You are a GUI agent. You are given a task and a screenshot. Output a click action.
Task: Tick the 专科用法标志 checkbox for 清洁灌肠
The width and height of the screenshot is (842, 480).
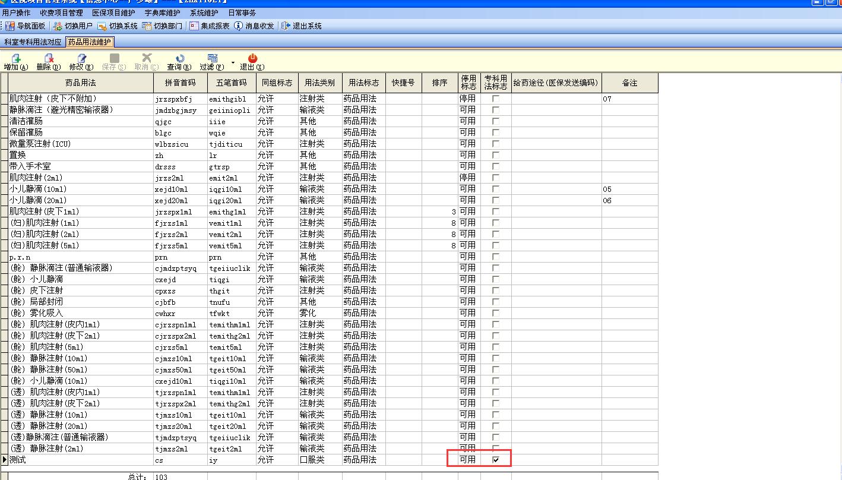[x=496, y=121]
